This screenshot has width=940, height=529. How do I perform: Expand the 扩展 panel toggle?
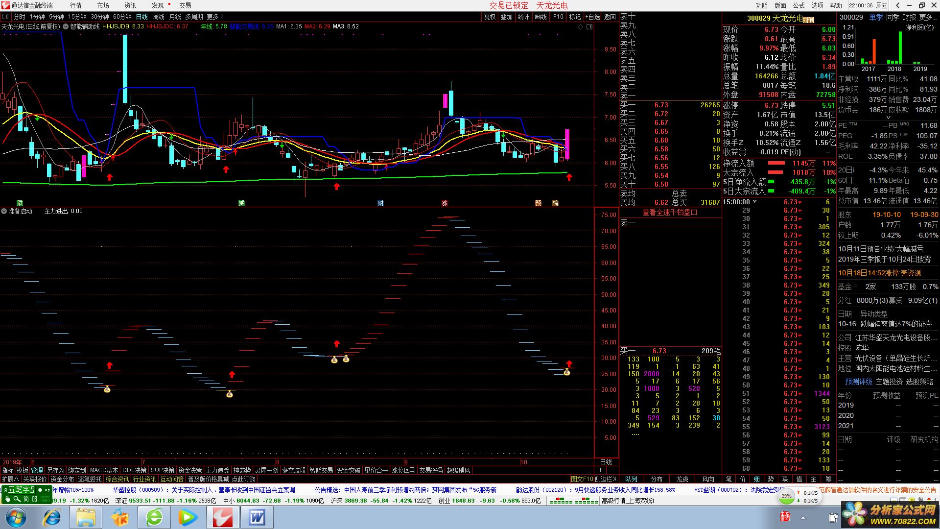click(x=10, y=479)
